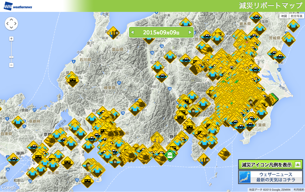The width and height of the screenshot is (305, 192).
Task: Click the power OFF outage marker near Shizuoka
Action: [x=157, y=138]
